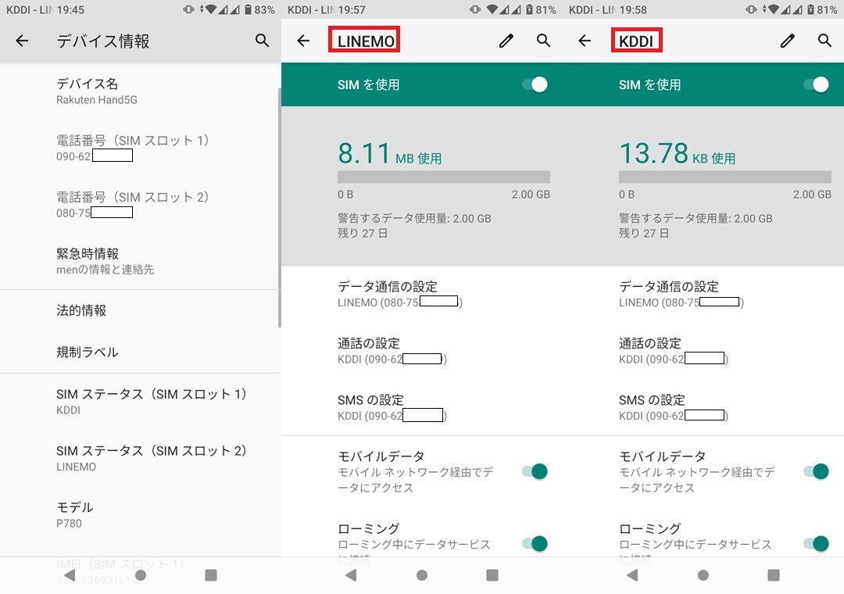Open 通話の設定 on KDDI screen
Image resolution: width=844 pixels, height=594 pixels.
pos(703,351)
